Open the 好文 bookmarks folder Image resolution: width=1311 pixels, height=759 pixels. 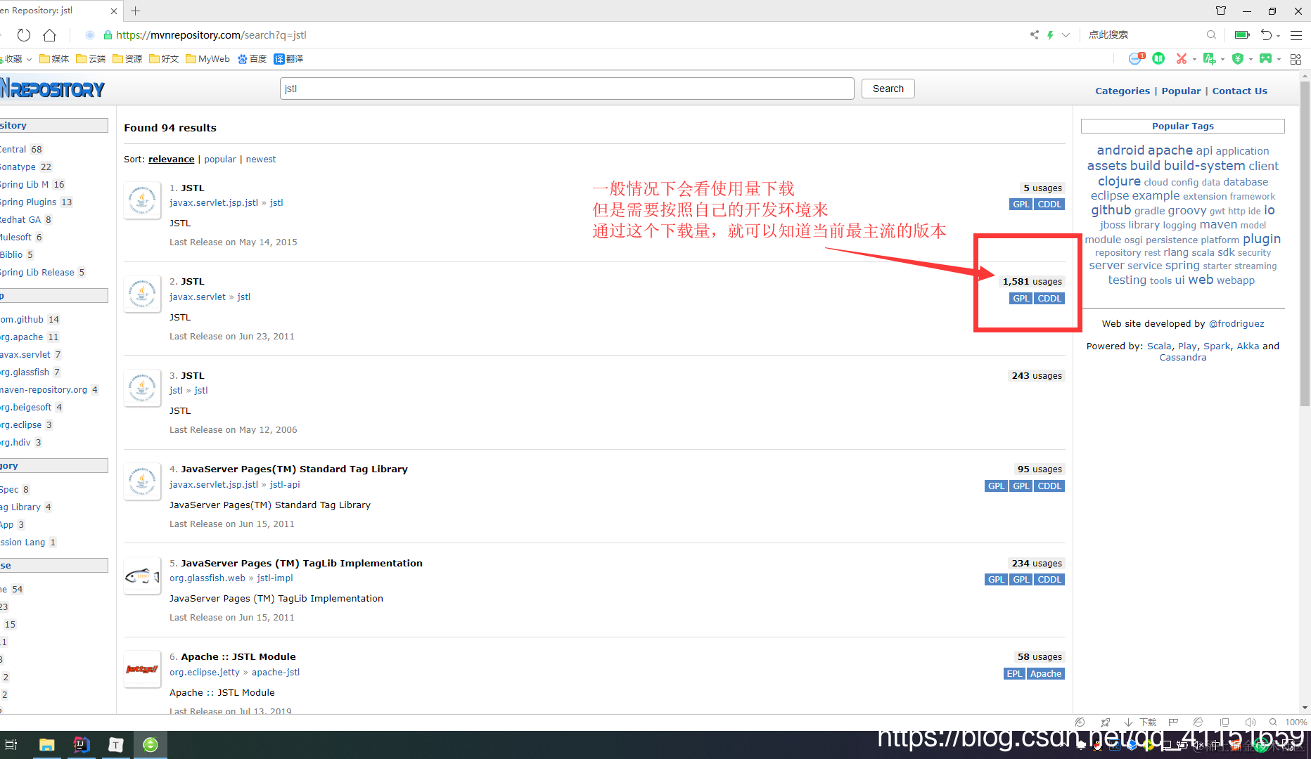(x=164, y=59)
